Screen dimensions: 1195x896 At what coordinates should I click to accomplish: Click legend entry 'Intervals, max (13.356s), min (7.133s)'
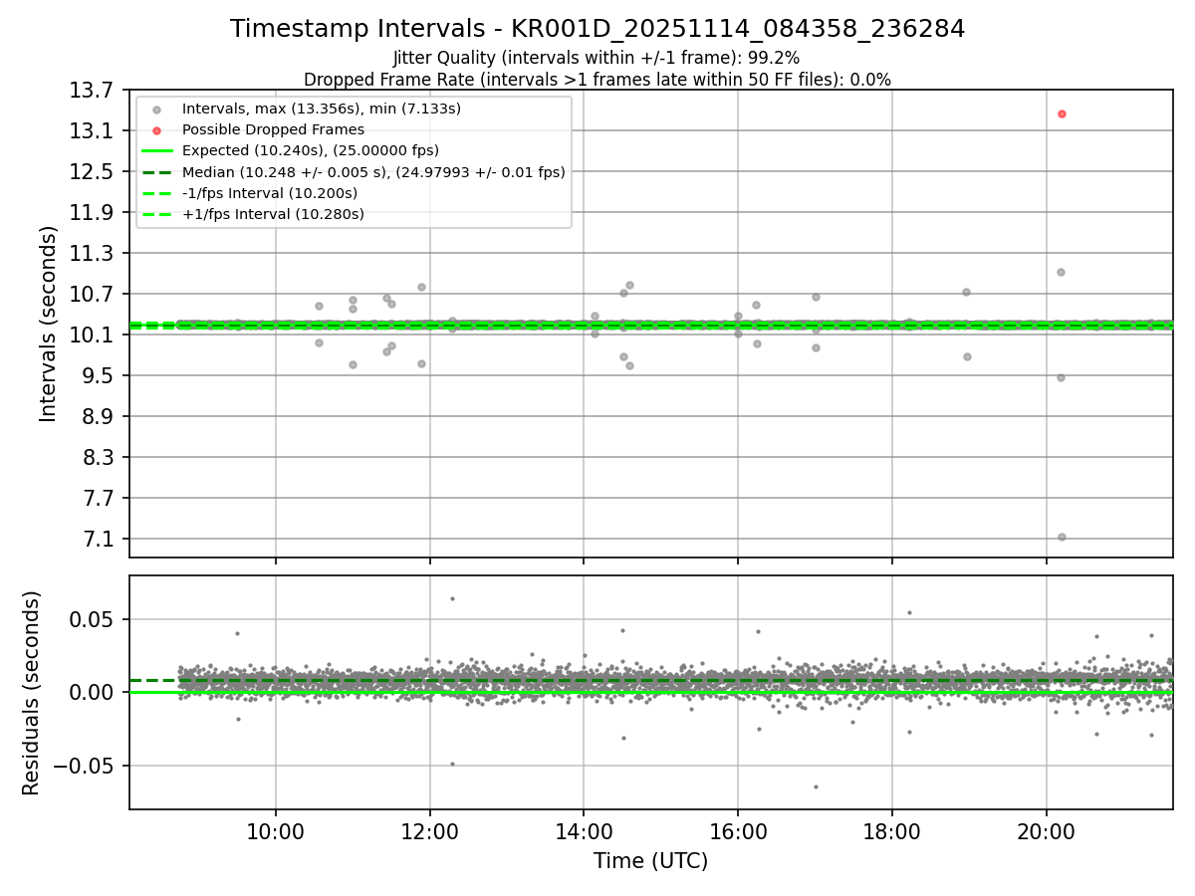322,109
